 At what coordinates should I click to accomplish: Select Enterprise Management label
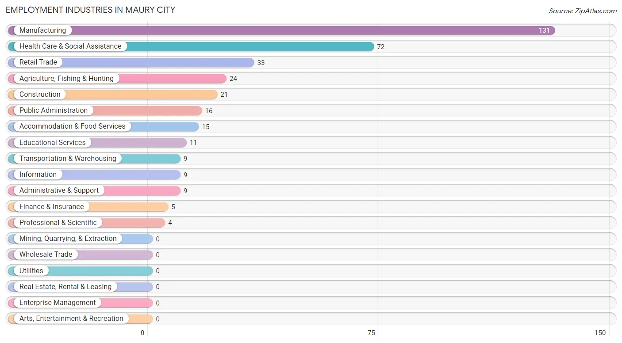click(58, 303)
